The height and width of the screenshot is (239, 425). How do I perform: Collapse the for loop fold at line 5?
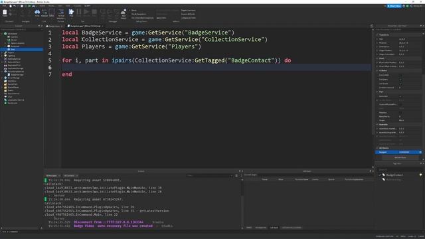(x=60, y=60)
